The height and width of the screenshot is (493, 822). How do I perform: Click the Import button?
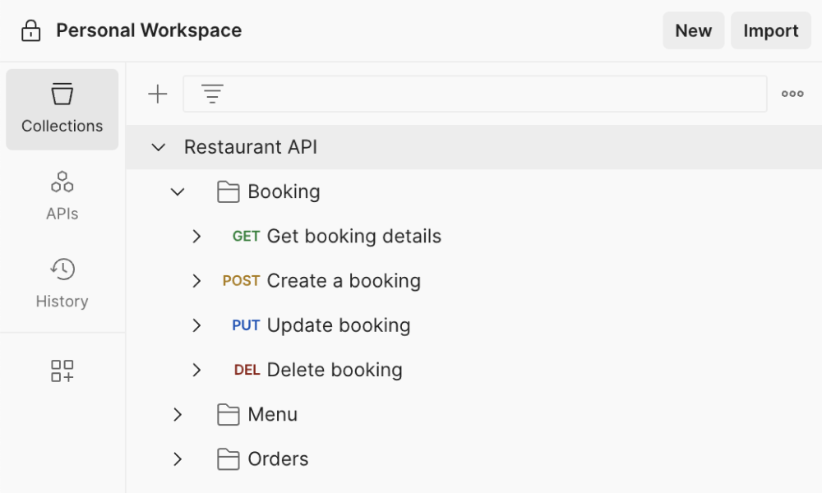pyautogui.click(x=770, y=30)
